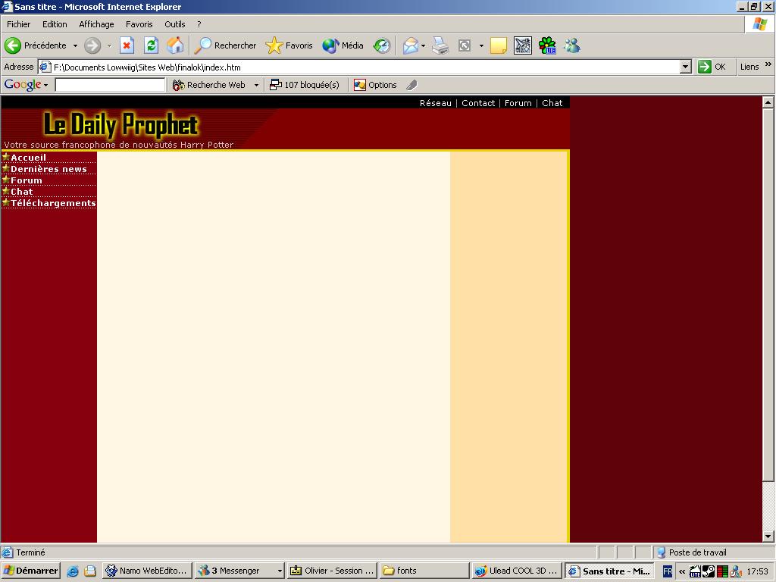This screenshot has height=582, width=776.
Task: Click the Précédente back arrow button
Action: click(35, 45)
